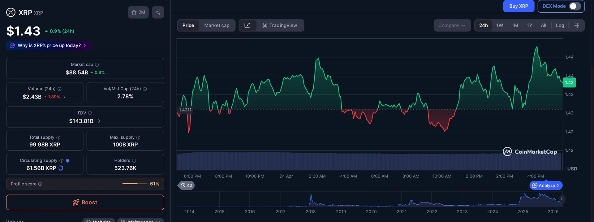Click the $88.54B market cap value
The width and height of the screenshot is (594, 222).
(x=77, y=73)
